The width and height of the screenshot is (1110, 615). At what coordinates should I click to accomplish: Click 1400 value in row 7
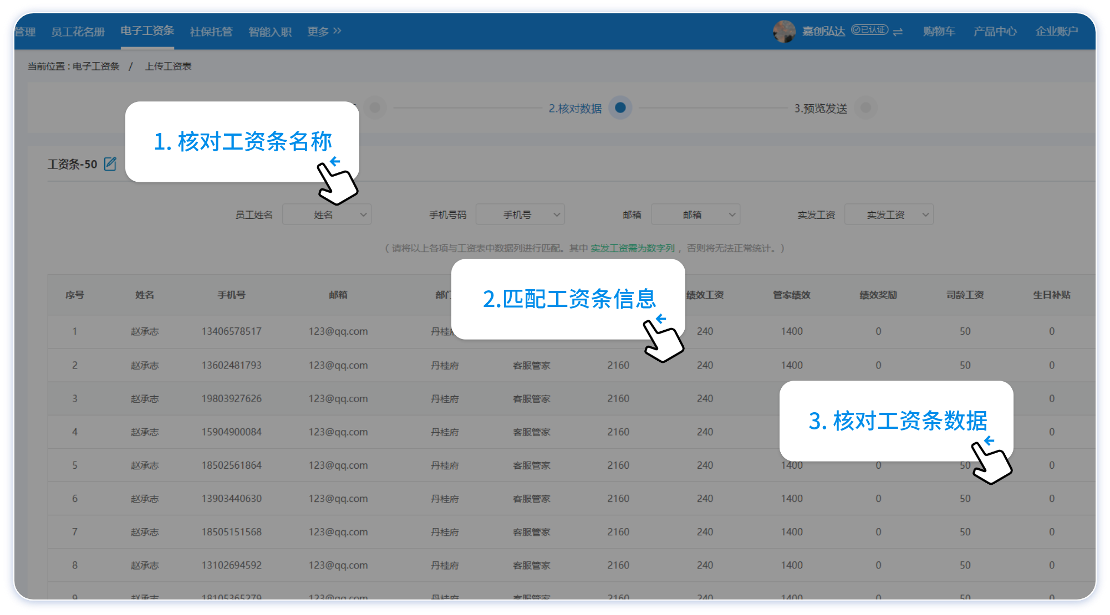792,532
